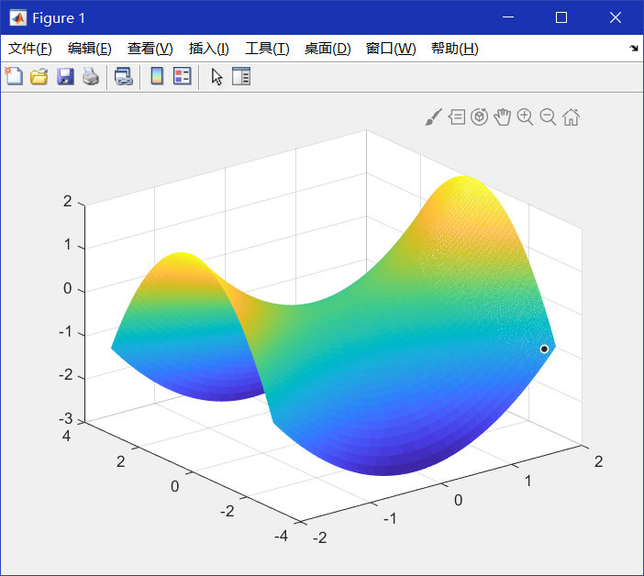Save the figure with the floppy icon
This screenshot has height=576, width=644.
[x=65, y=77]
